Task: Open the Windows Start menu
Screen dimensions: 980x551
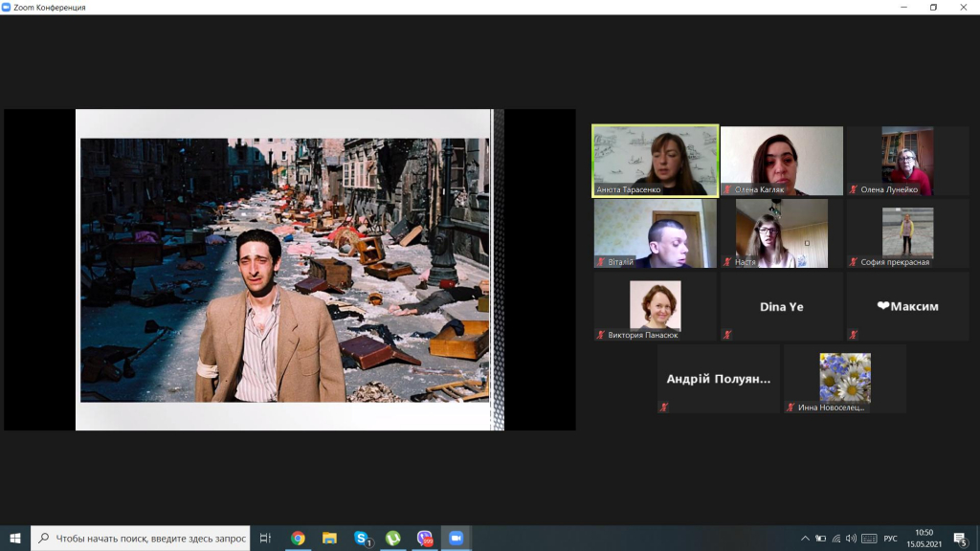Action: pyautogui.click(x=15, y=538)
